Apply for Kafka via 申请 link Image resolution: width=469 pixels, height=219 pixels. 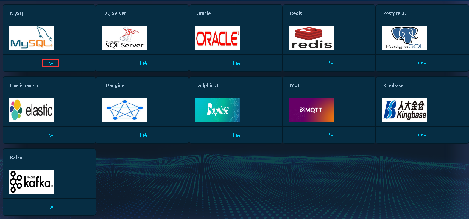[x=49, y=207]
